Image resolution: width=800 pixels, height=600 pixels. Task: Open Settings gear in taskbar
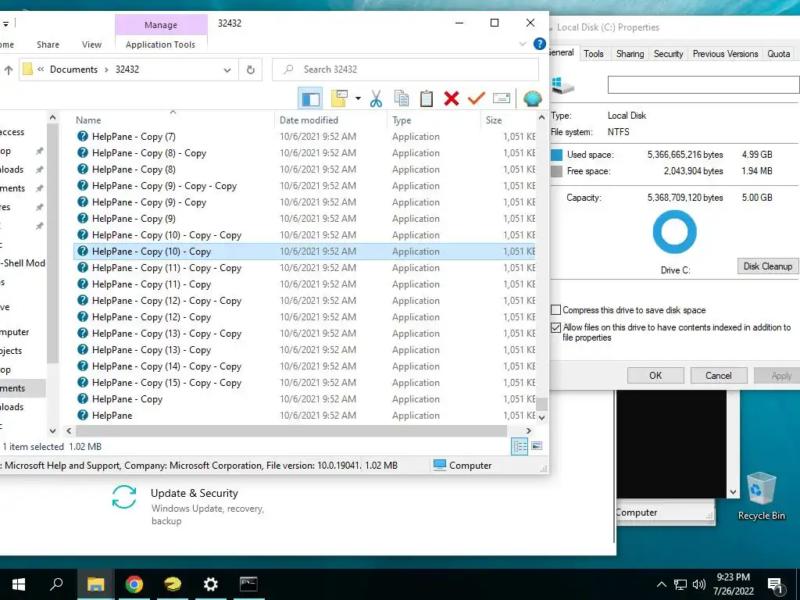210,584
